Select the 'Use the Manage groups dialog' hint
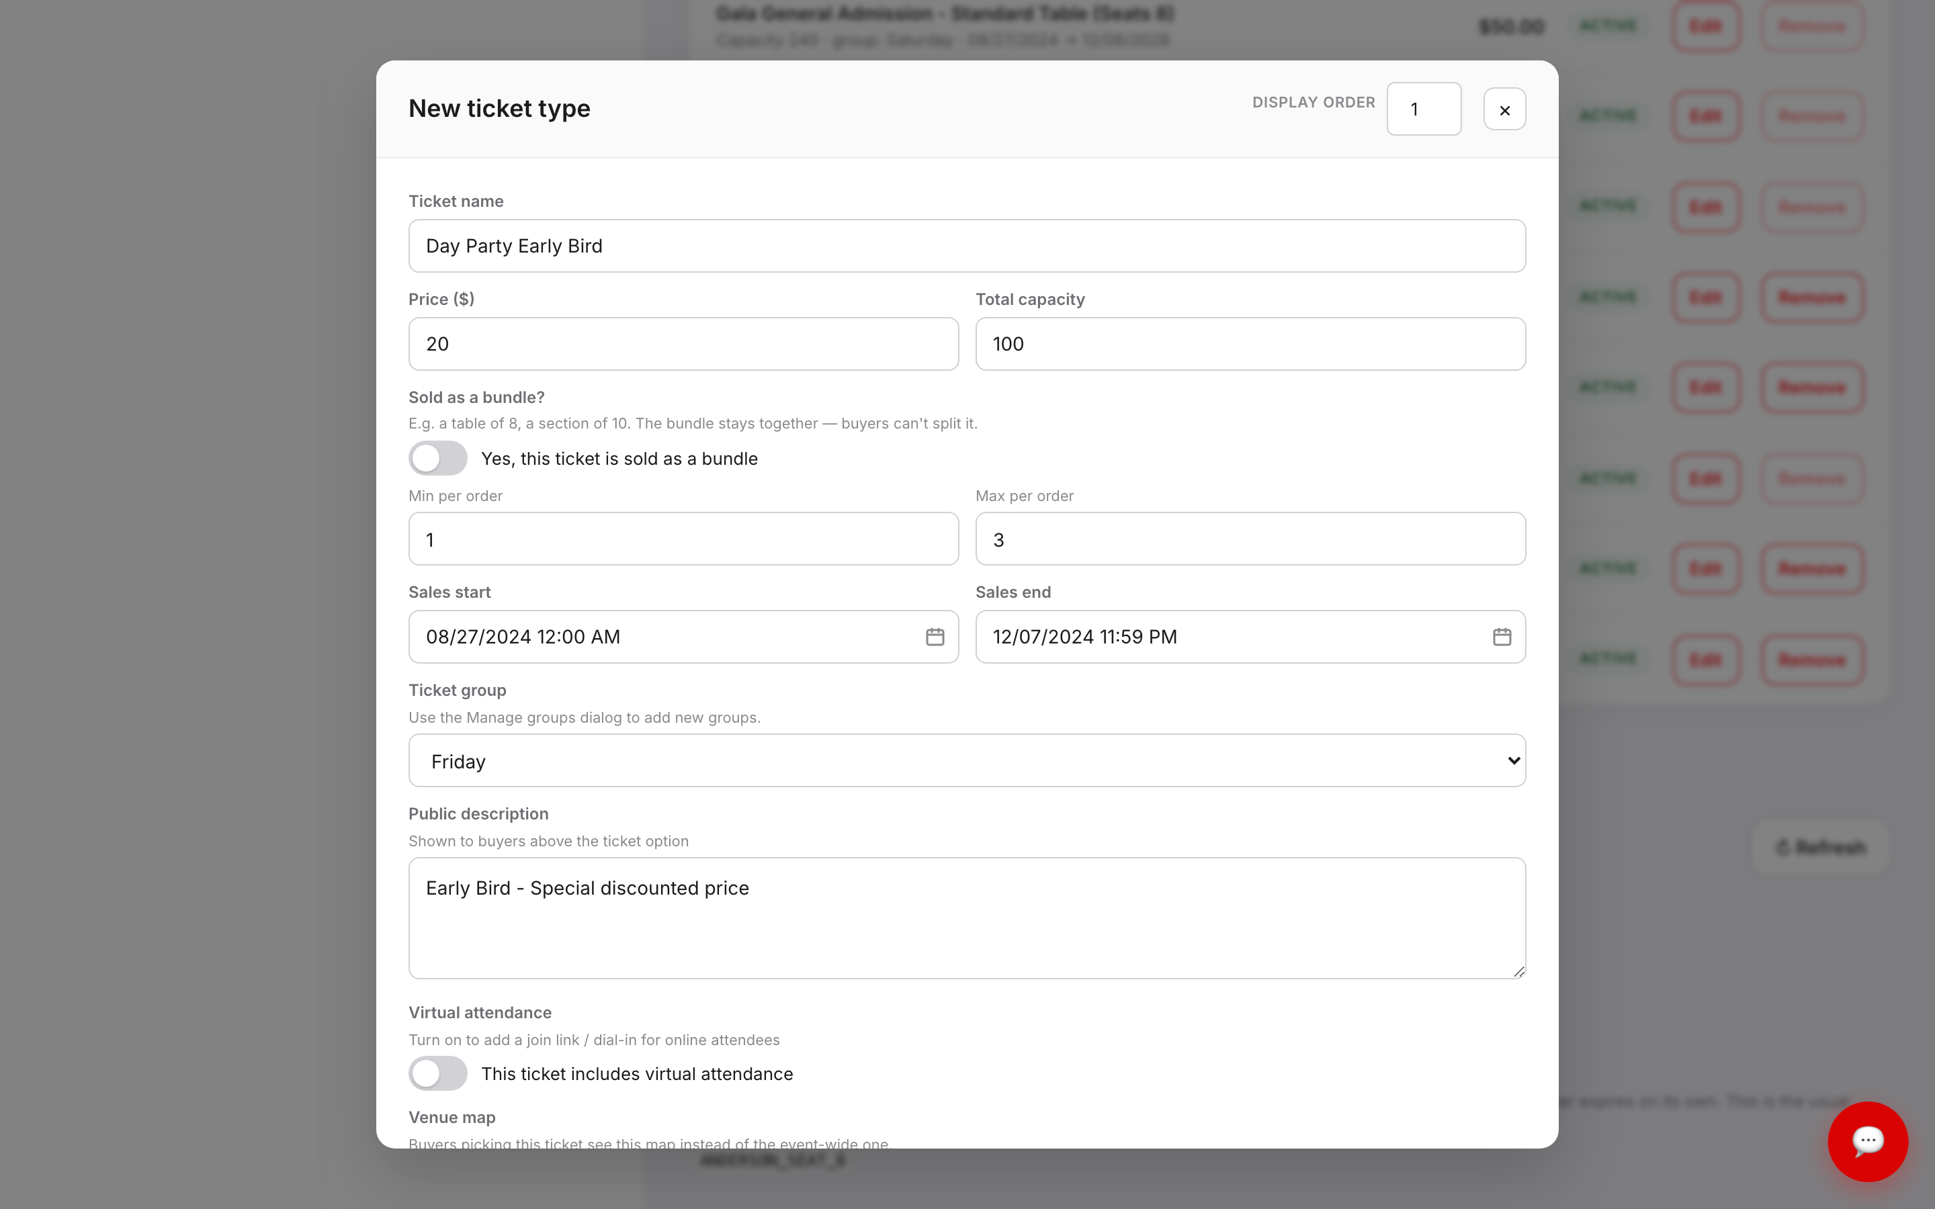 [584, 717]
